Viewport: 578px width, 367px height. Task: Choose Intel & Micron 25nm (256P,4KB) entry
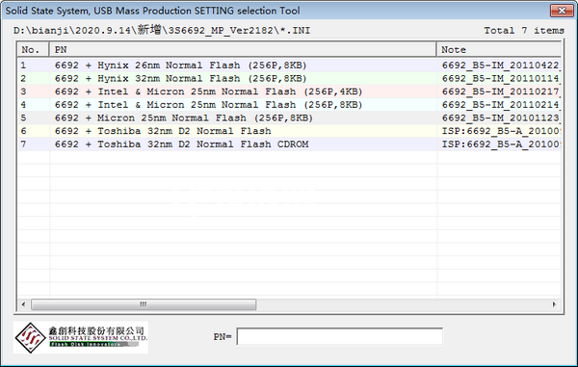[x=289, y=92]
